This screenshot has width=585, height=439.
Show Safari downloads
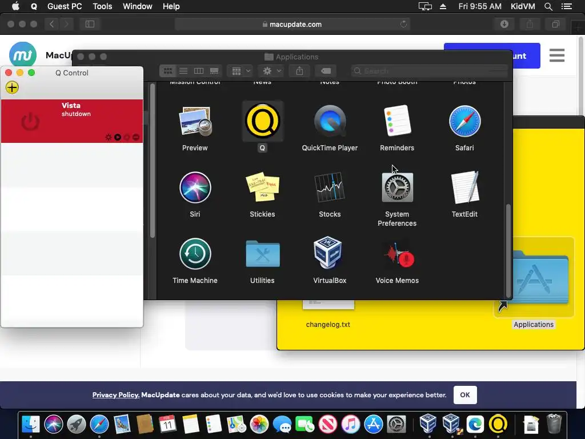pos(504,24)
